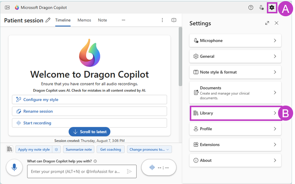Expand the Microphone settings section
This screenshot has height=184, width=295.
[235, 41]
